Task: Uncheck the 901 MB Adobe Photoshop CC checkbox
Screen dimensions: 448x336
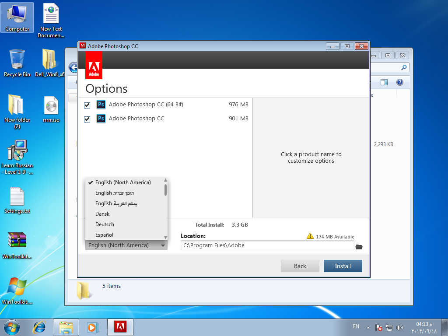Action: coord(87,119)
